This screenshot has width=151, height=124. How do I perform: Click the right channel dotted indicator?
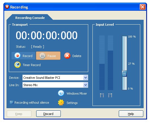tap(110, 95)
